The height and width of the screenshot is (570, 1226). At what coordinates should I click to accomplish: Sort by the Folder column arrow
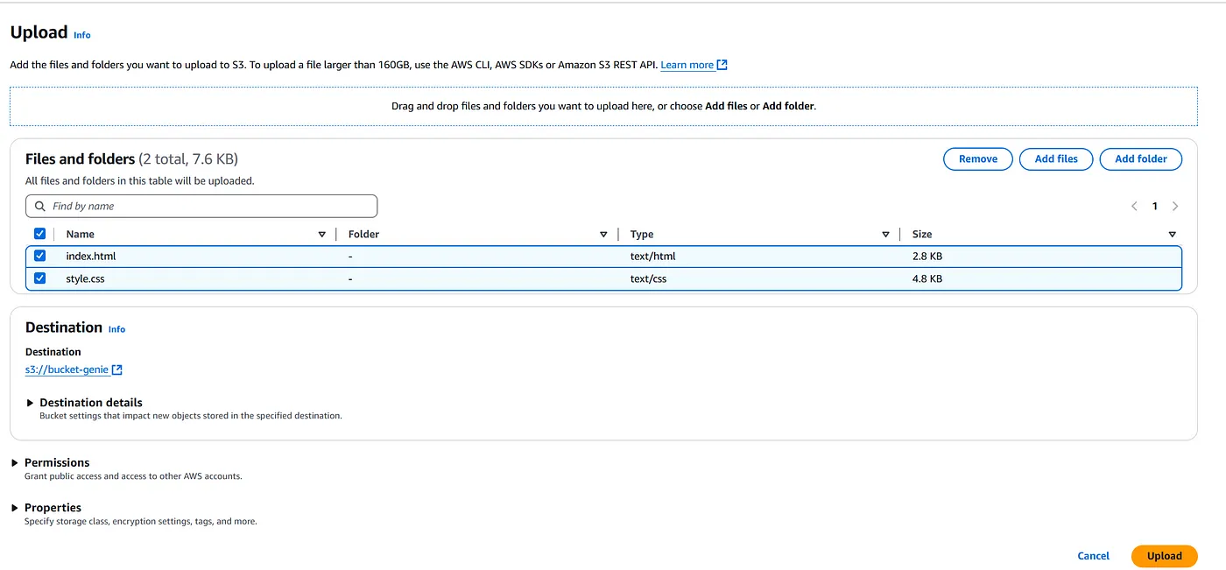[x=603, y=235]
